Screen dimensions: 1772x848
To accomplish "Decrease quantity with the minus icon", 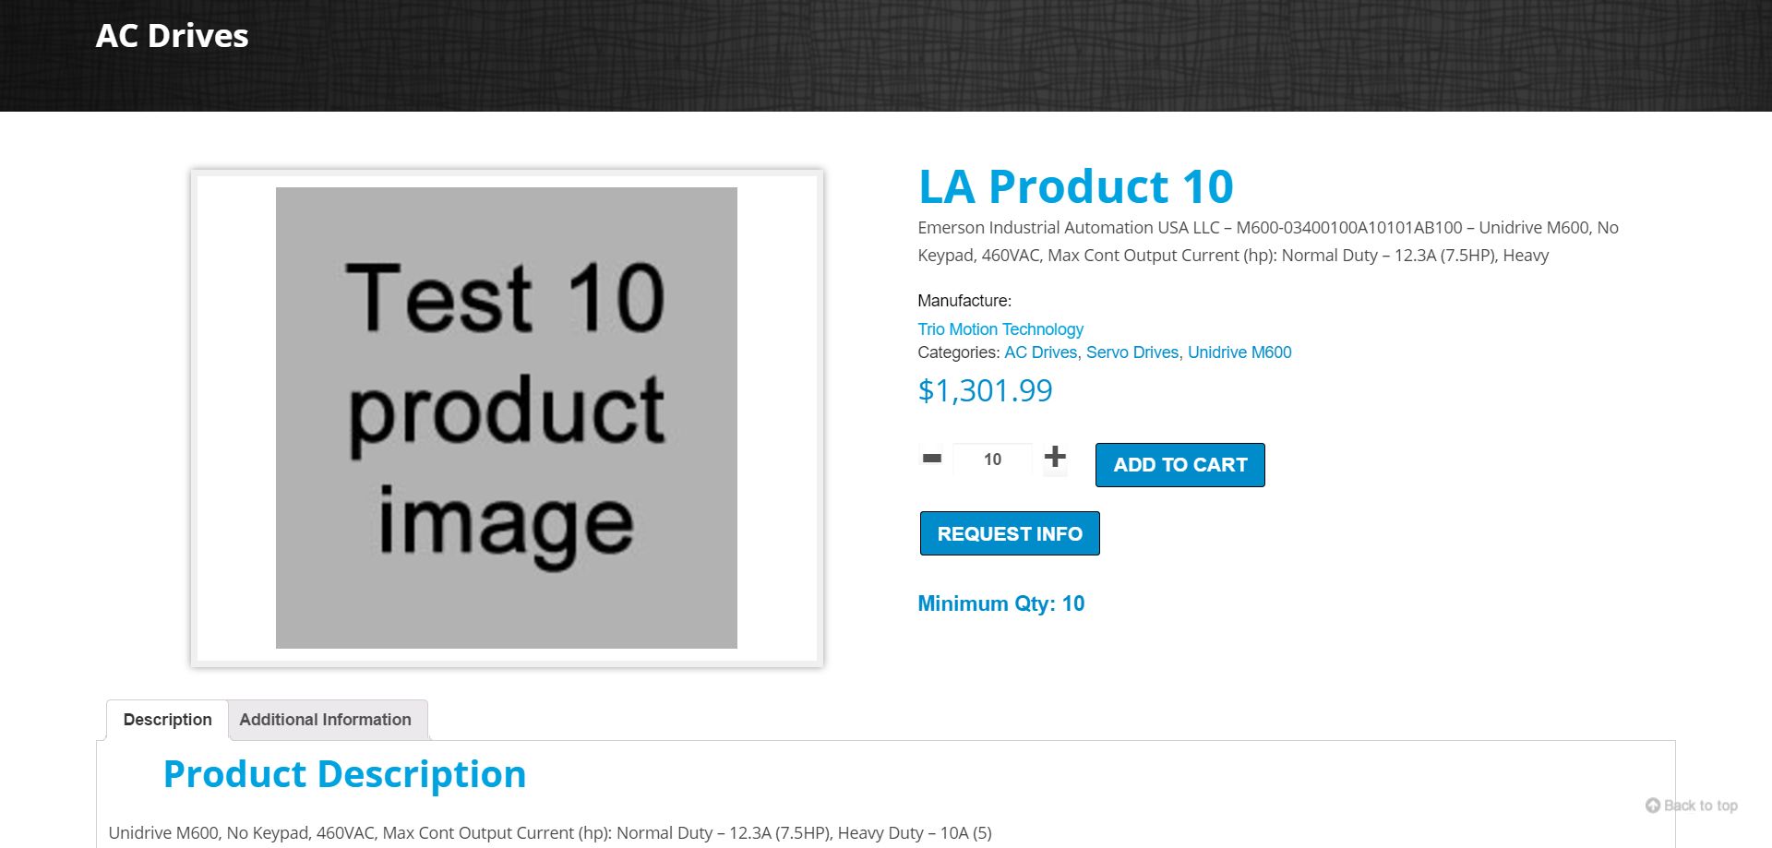I will (932, 459).
